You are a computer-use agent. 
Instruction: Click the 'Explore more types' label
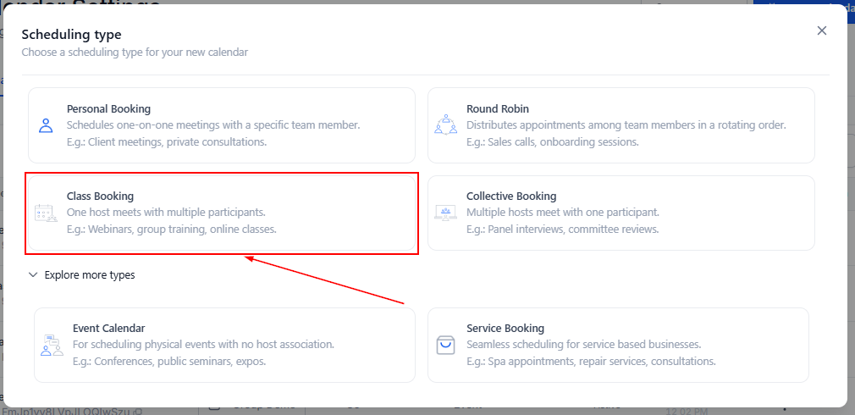(90, 275)
